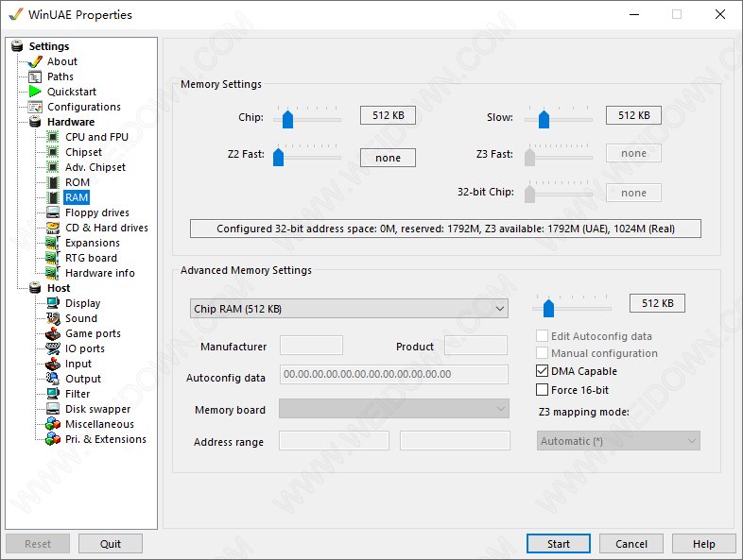Screen dimensions: 743x560
Task: Click the first Address range field
Action: point(334,440)
